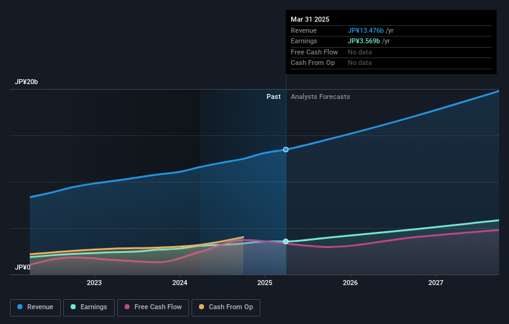Click the Mar 31 2025 tooltip date

click(310, 19)
